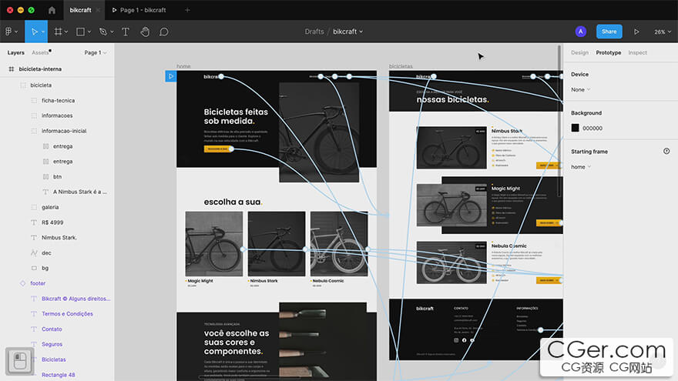Switch to the Prototype tab

click(609, 52)
